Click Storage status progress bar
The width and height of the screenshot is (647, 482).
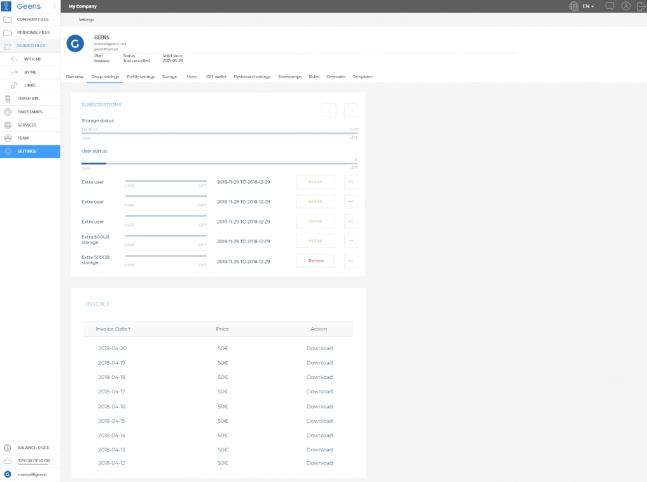(x=219, y=134)
